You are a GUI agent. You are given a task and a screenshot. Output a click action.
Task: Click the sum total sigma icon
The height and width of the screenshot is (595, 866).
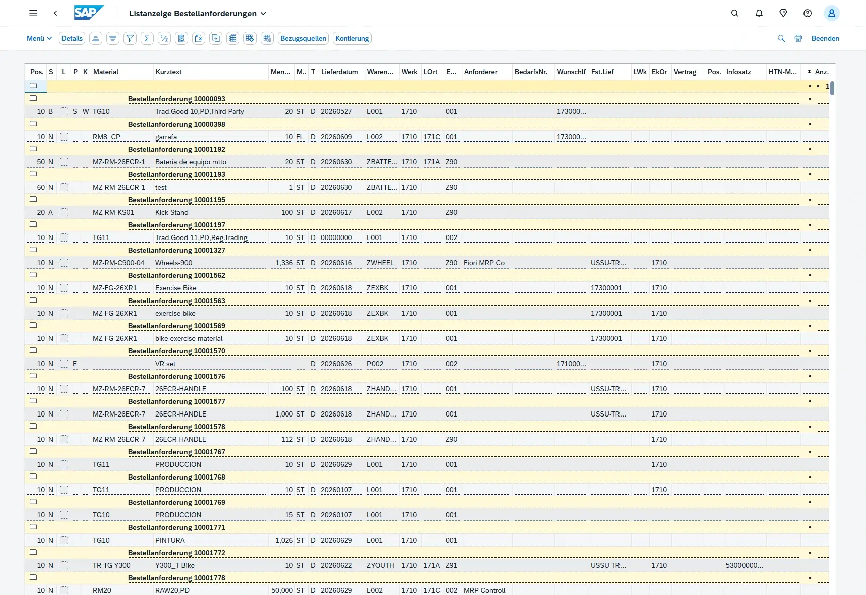click(x=147, y=38)
